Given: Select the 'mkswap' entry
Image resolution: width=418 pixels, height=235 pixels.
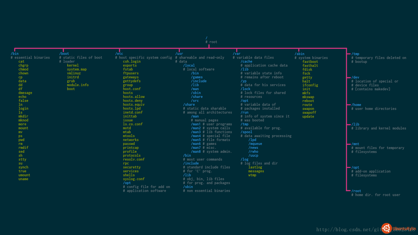Looking at the screenshot, I should pyautogui.click(x=308, y=97).
